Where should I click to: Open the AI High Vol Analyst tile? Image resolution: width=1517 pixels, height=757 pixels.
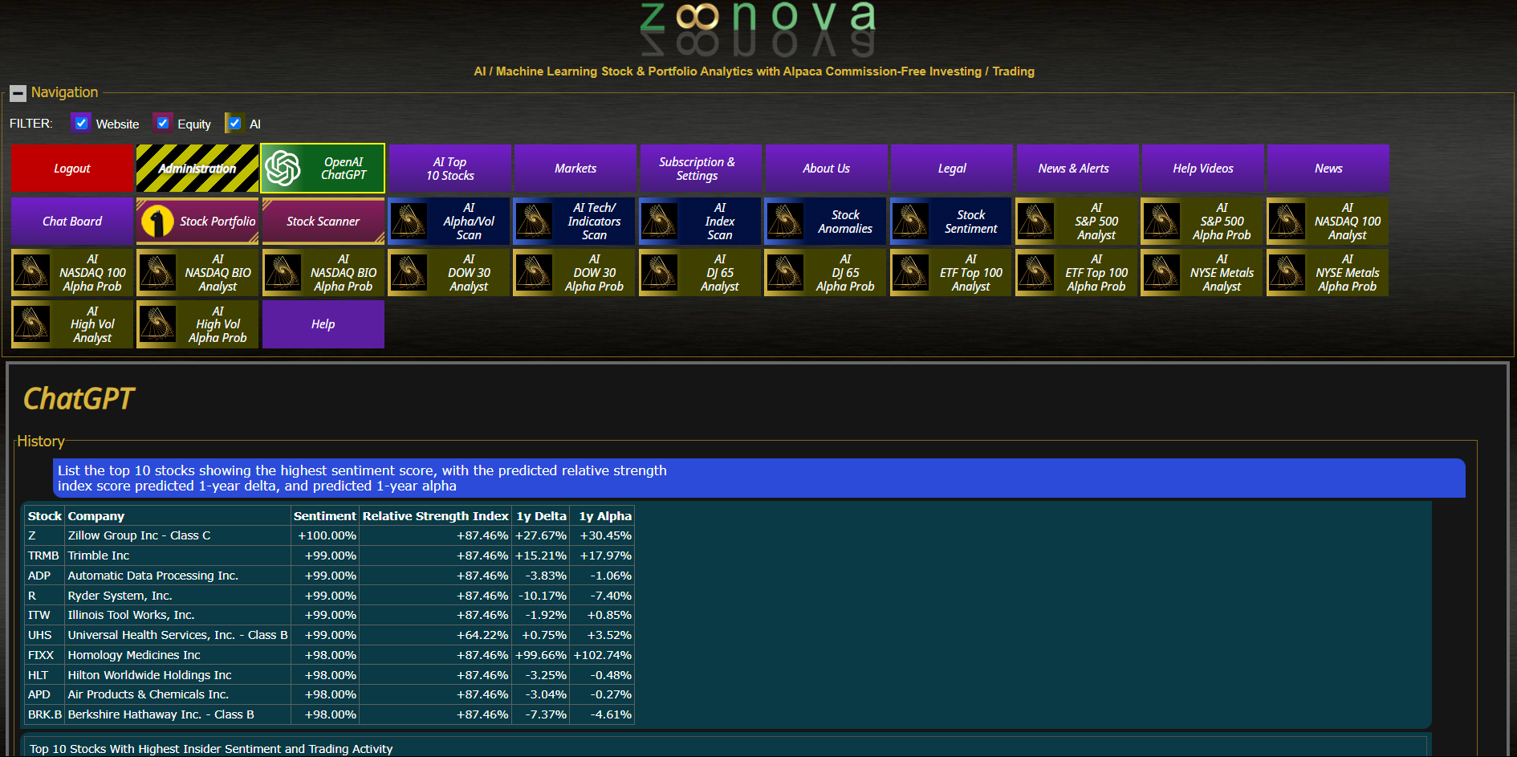click(x=72, y=324)
